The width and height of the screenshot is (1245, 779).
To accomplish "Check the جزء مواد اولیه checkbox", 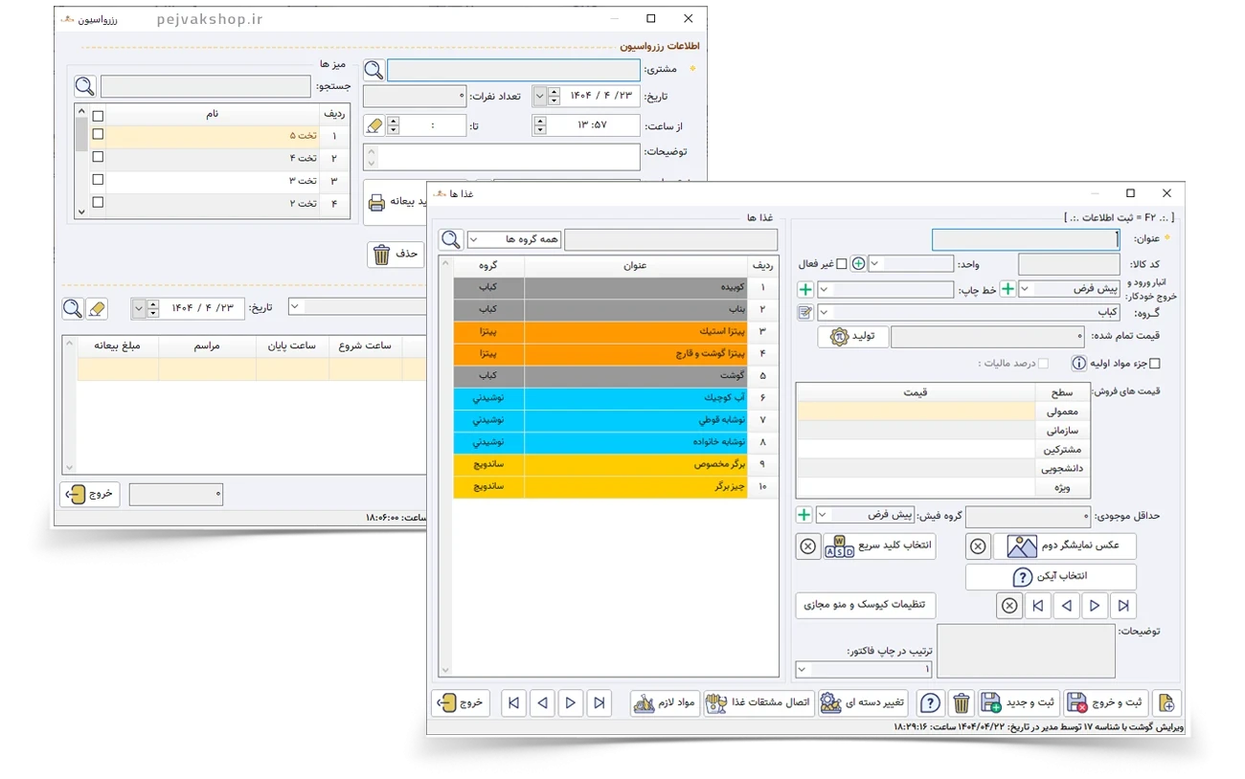I will 1154,364.
